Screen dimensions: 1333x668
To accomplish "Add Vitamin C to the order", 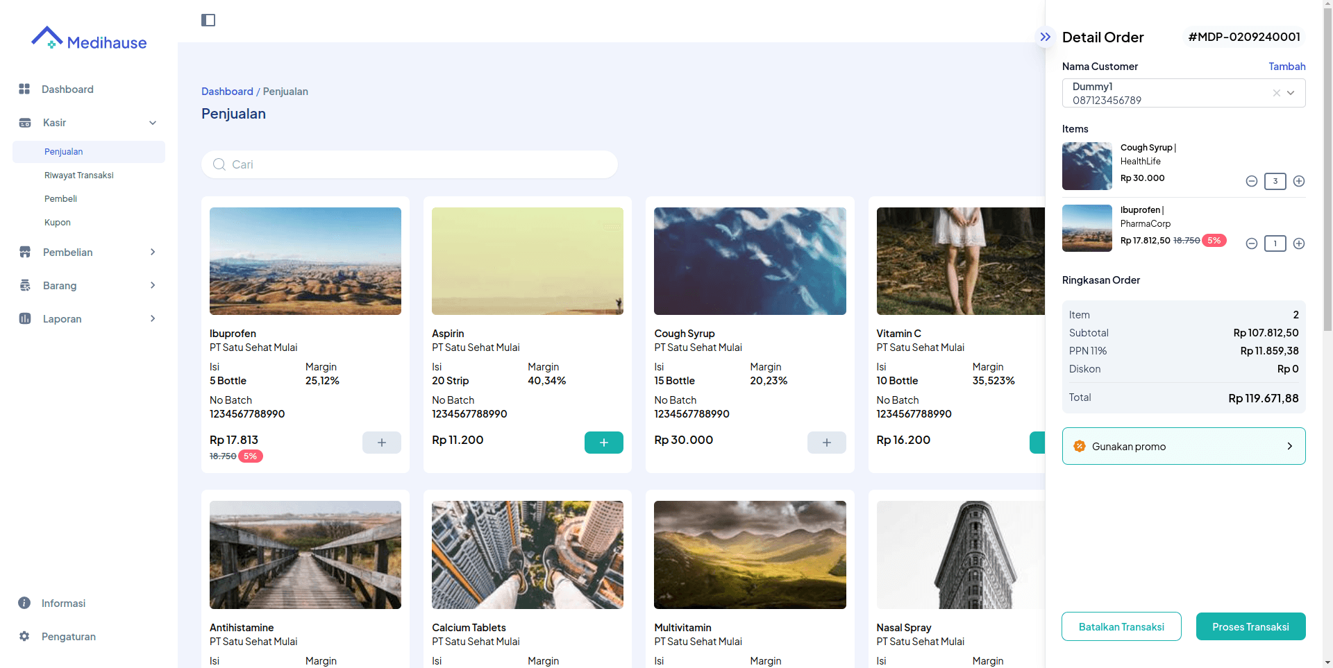I will pyautogui.click(x=1037, y=443).
